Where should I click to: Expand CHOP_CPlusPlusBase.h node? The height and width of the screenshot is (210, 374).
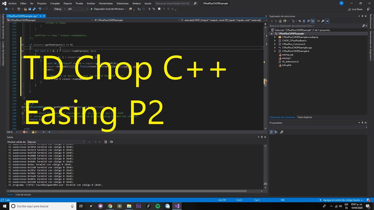click(x=275, y=41)
